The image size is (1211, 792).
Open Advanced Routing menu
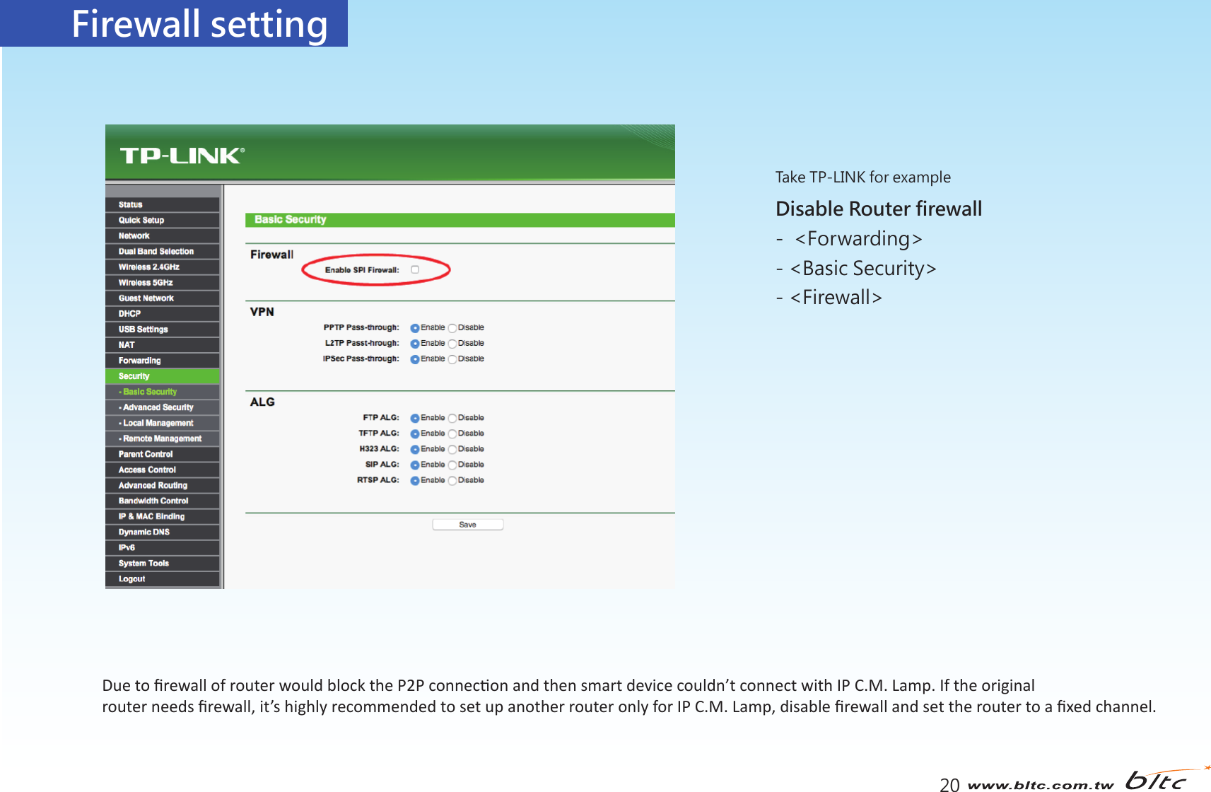point(163,485)
